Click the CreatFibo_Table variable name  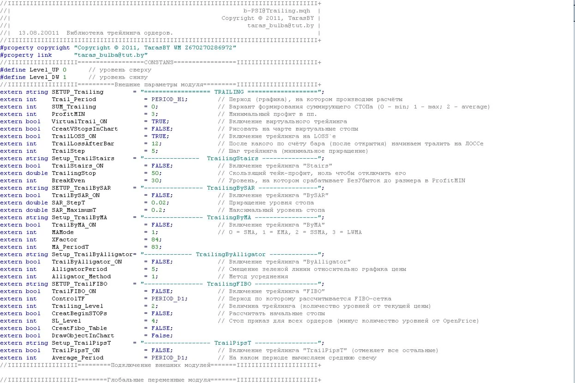pos(79,328)
